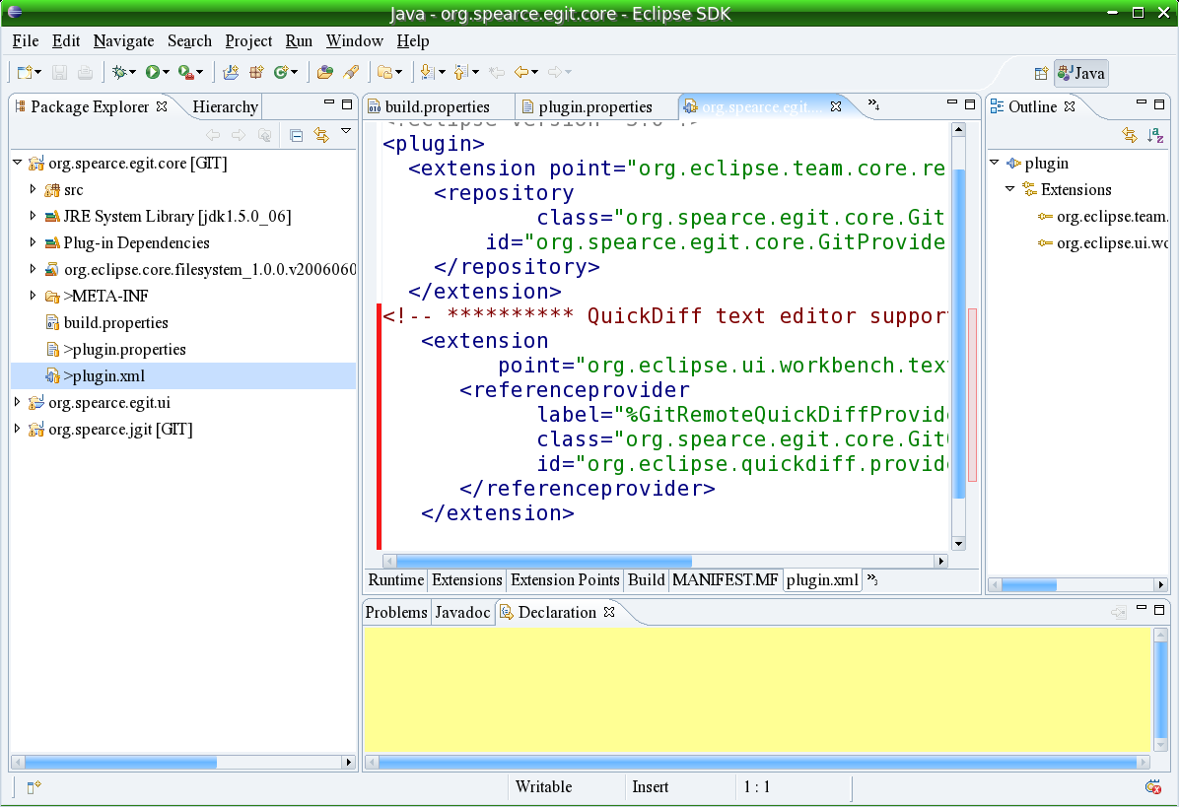Screen dimensions: 1179x807
Task: Open the MANIFEST.MF page tab
Action: [x=725, y=580]
